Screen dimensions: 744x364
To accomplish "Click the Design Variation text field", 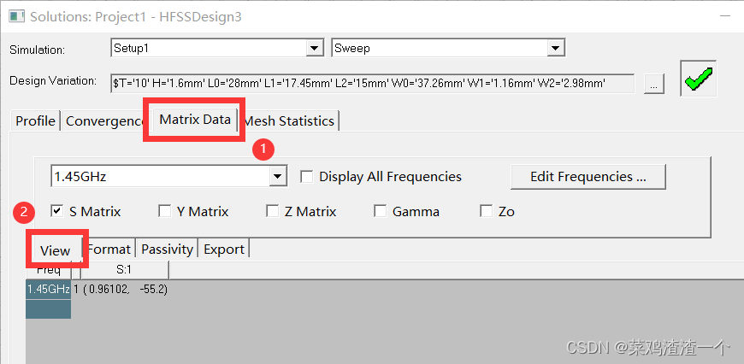I will click(x=373, y=84).
